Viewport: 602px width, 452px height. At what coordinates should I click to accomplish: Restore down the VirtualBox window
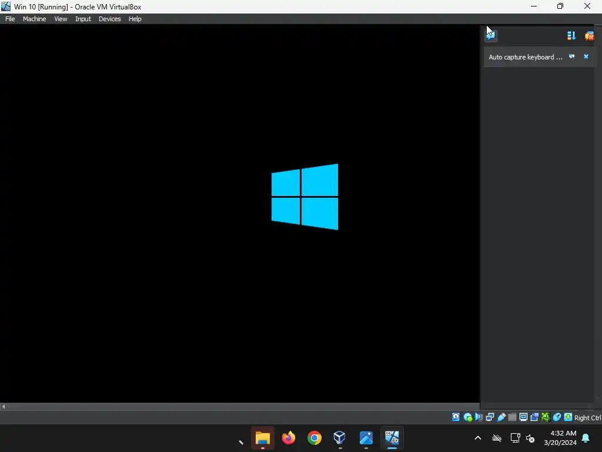point(560,6)
